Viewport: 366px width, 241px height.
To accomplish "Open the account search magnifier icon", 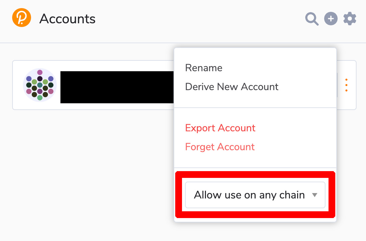I will [312, 19].
